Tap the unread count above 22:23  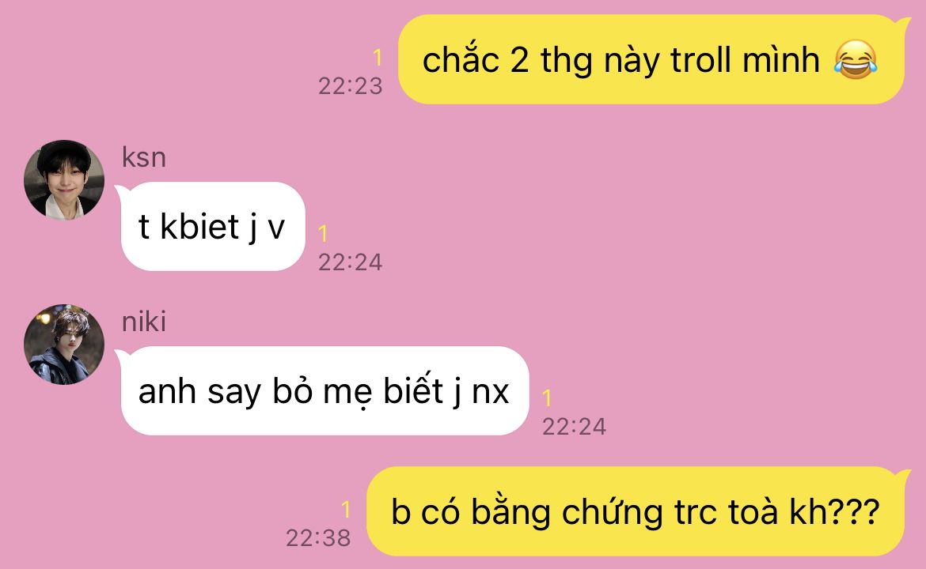pos(378,58)
